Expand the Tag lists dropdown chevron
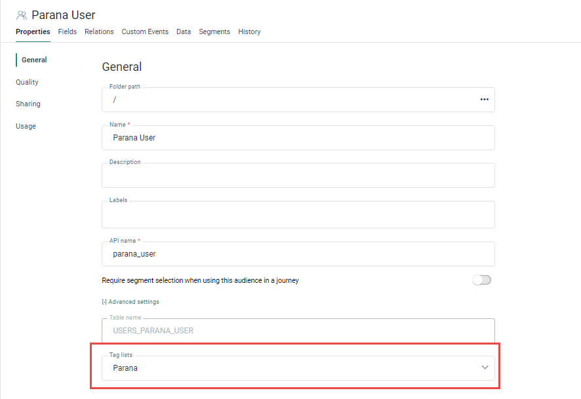The width and height of the screenshot is (581, 399). pyautogui.click(x=485, y=367)
